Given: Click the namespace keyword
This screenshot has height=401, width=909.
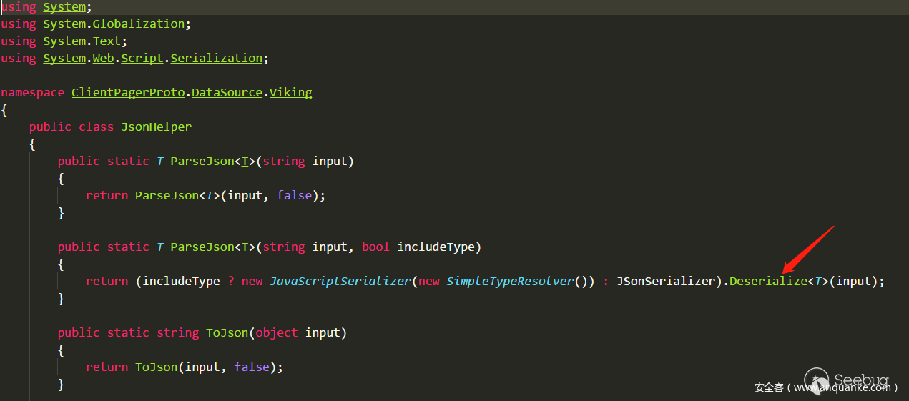Looking at the screenshot, I should point(32,92).
